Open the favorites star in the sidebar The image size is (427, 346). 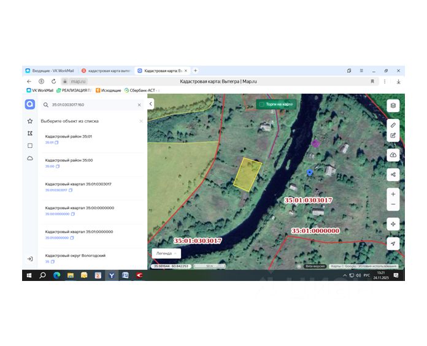pyautogui.click(x=30, y=121)
